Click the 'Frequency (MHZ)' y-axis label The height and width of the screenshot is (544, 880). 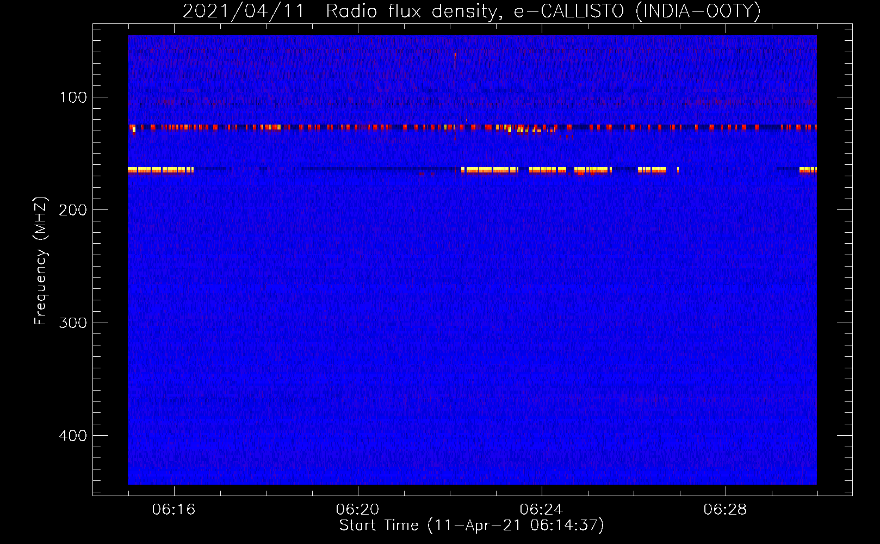pos(41,261)
